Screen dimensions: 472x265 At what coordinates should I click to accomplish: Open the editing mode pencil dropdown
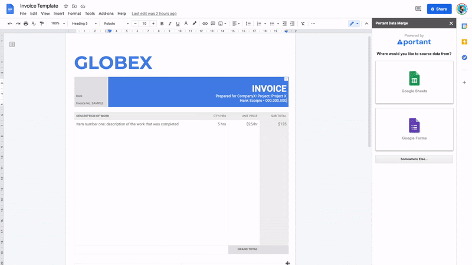coord(353,24)
